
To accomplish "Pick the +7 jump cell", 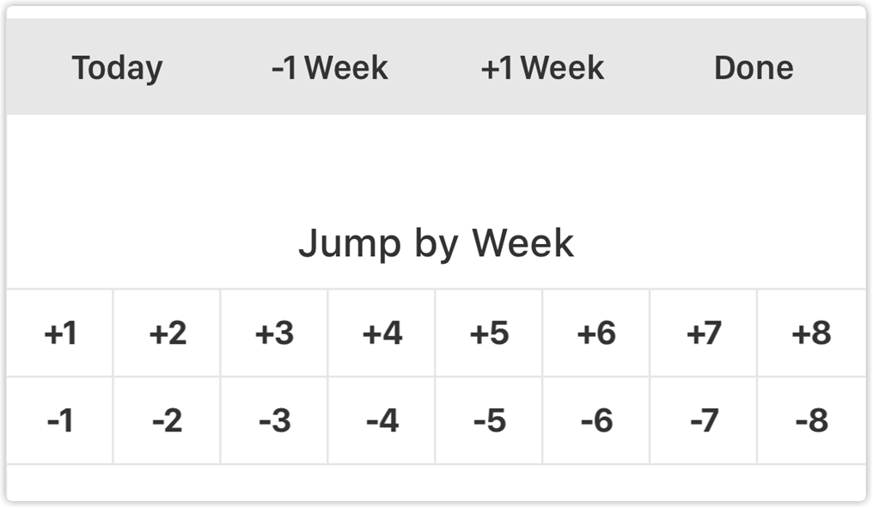I will pyautogui.click(x=704, y=334).
